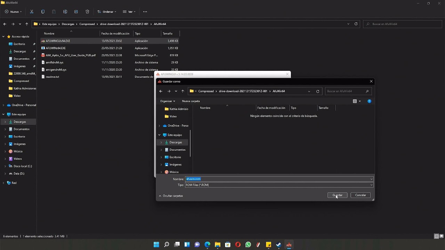Open the Ordenar sort dropdown

[107, 12]
